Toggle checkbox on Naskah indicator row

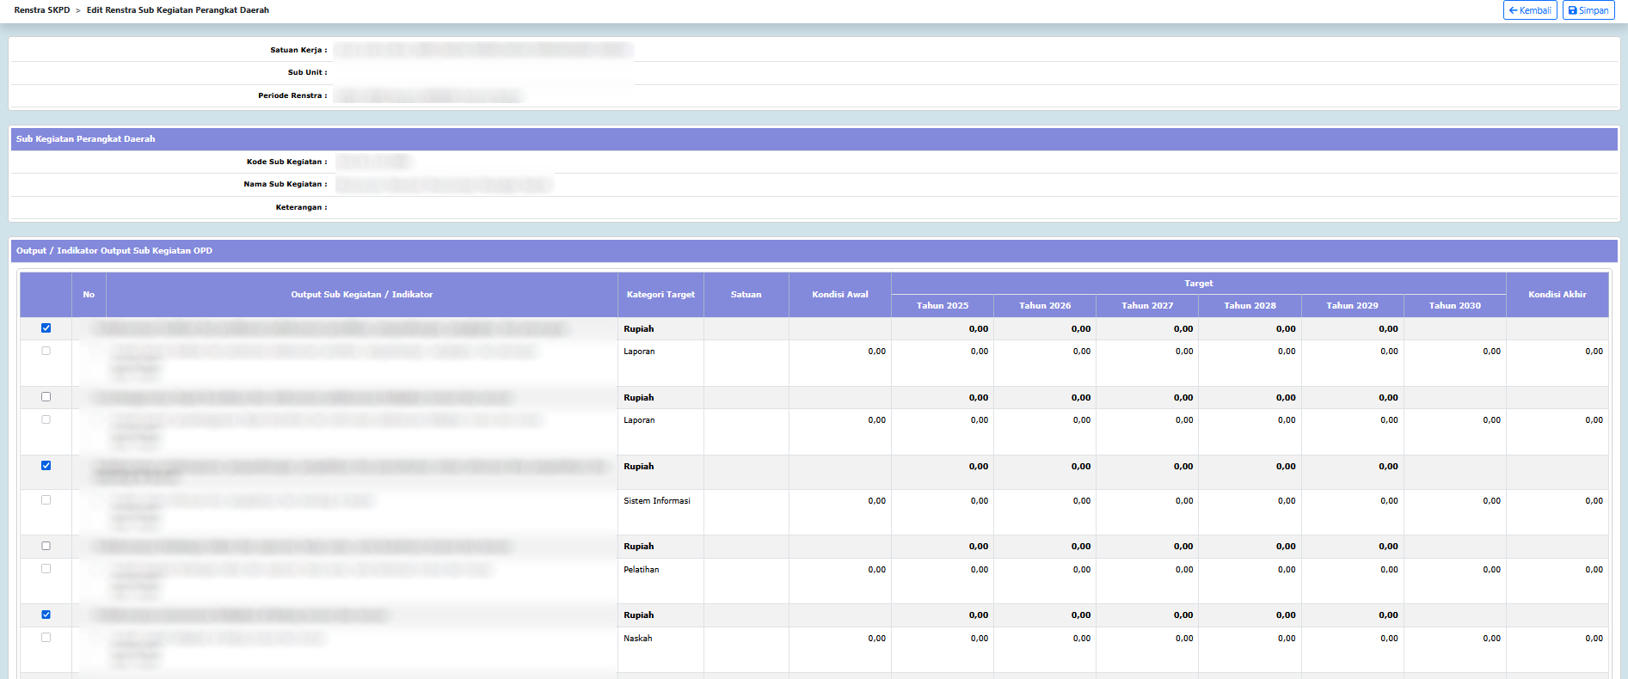[46, 638]
